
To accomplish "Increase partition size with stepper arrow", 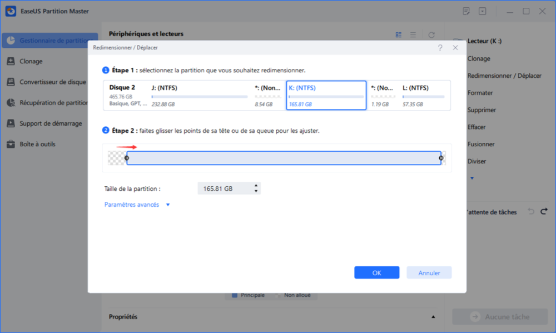I will click(256, 186).
